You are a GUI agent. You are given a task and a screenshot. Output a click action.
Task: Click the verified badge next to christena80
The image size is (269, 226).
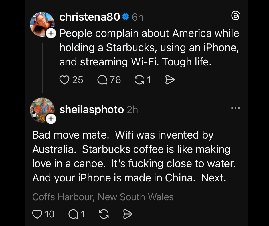coord(126,17)
